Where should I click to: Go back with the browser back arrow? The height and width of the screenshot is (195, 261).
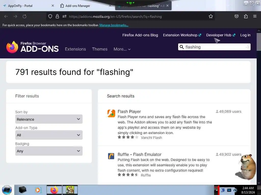pos(6,17)
